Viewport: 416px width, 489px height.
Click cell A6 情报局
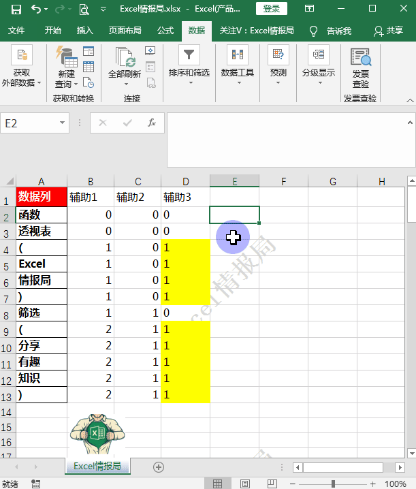[42, 280]
